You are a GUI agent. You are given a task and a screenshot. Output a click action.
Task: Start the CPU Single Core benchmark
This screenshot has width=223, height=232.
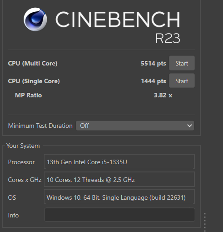pos(182,81)
